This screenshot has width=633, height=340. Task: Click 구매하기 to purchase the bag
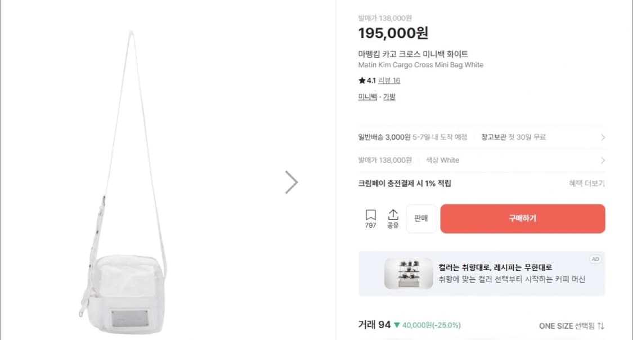click(522, 218)
